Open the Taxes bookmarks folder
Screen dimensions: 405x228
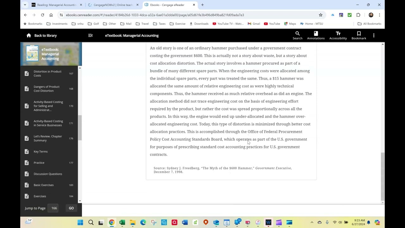point(159,24)
